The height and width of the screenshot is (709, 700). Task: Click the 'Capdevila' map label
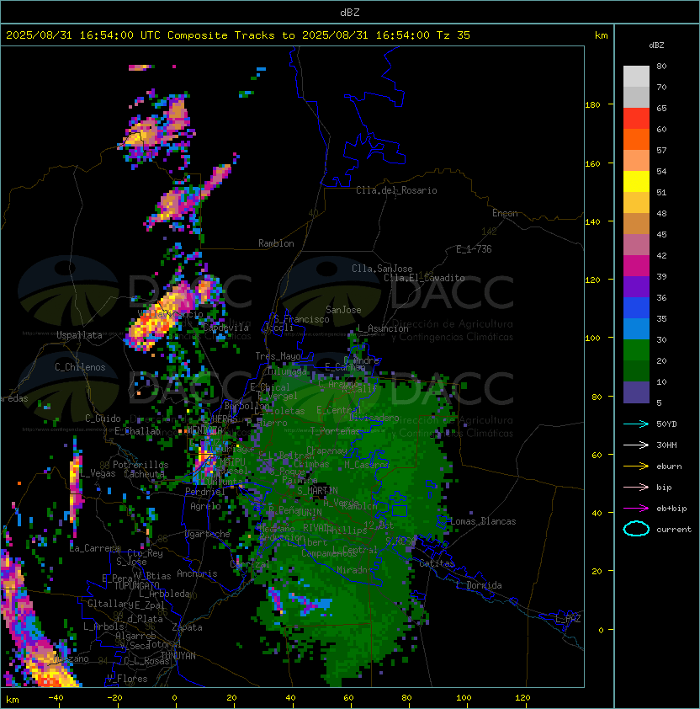[x=225, y=328]
